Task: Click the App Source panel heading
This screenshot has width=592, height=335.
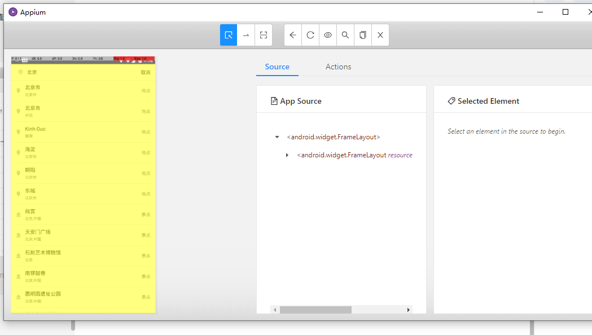Action: coord(296,101)
